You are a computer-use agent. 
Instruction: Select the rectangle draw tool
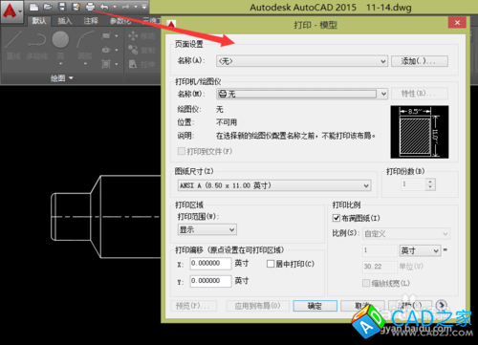(106, 36)
